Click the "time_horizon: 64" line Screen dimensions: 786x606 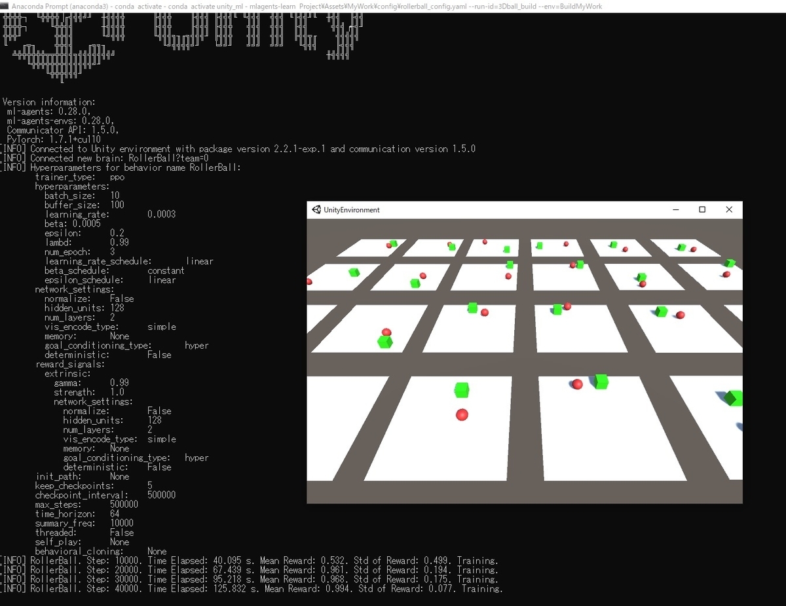tap(77, 514)
